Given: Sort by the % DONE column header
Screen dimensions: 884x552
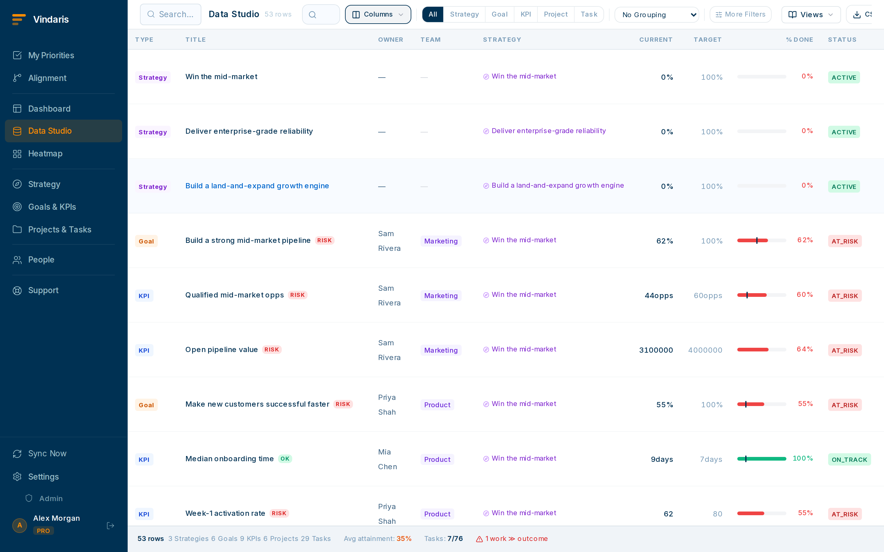Looking at the screenshot, I should pyautogui.click(x=799, y=40).
